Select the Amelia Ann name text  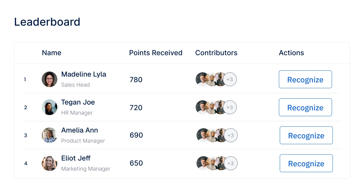80,130
